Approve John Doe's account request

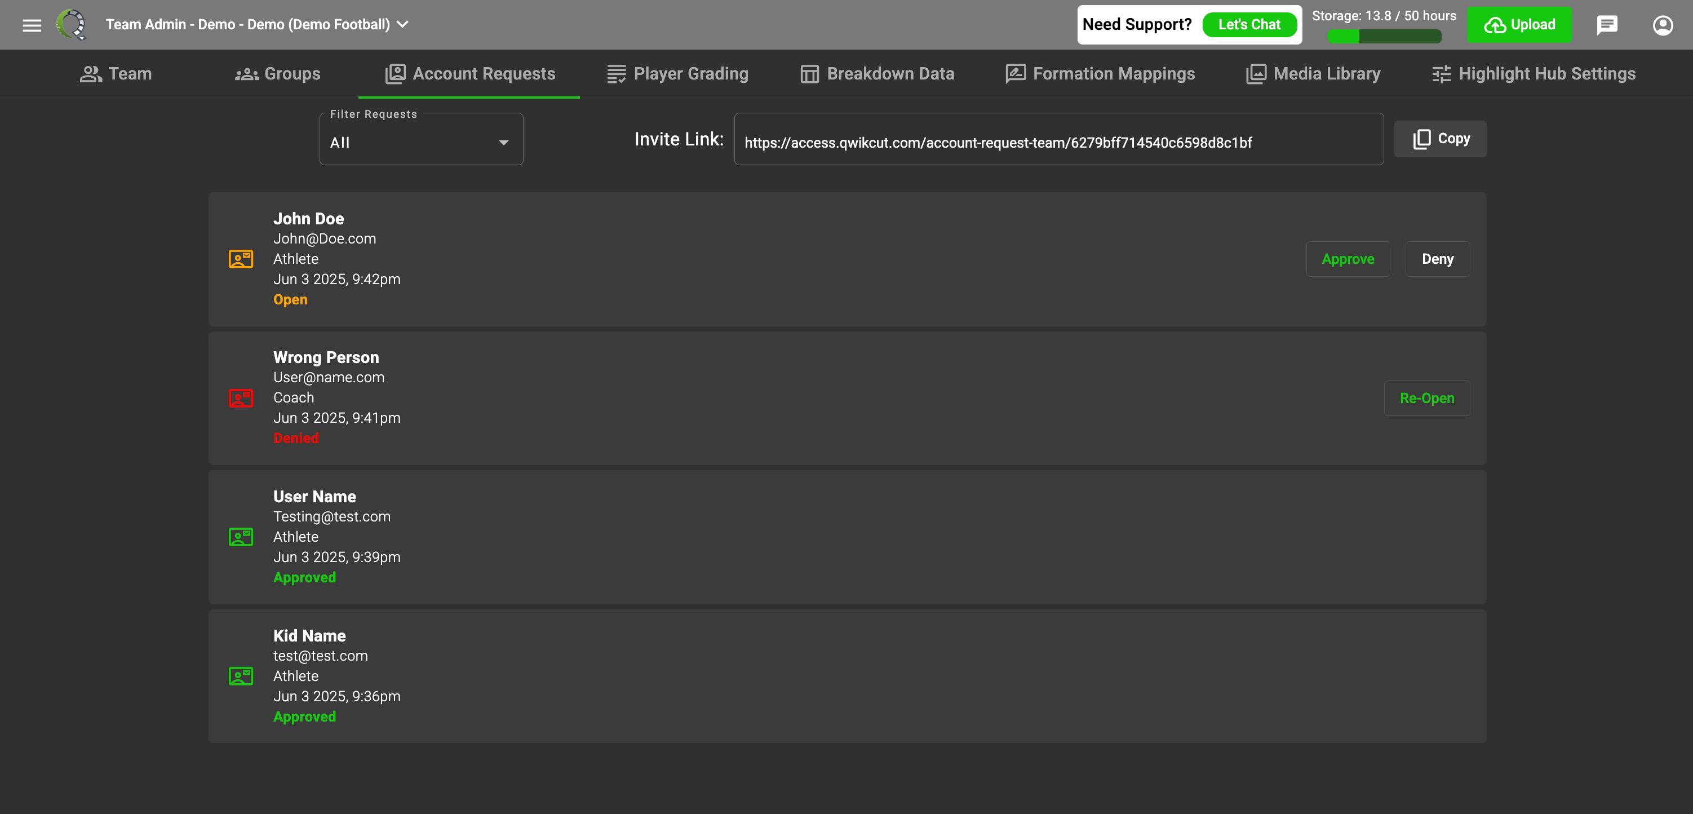click(x=1348, y=259)
